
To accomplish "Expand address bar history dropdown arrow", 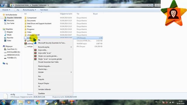I will point(149,5).
